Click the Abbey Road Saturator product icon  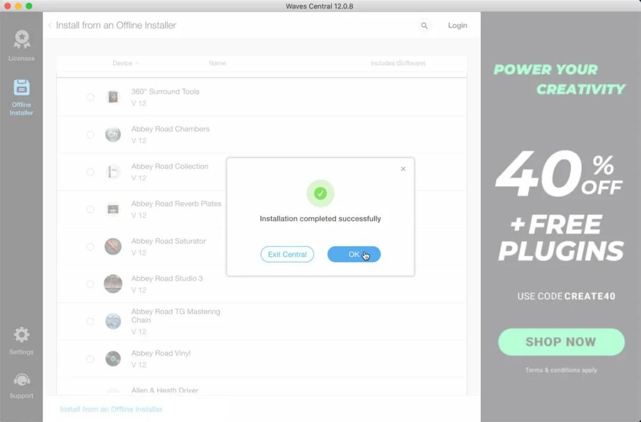tap(113, 246)
